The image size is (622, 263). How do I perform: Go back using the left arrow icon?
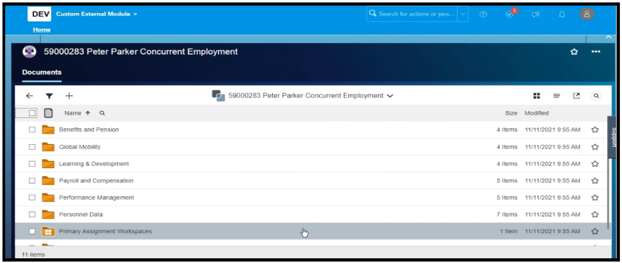click(29, 96)
